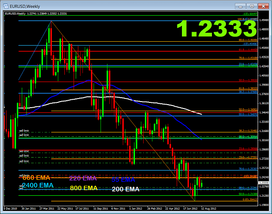
Task: Close the EURUSD,Weekly chart window
Action: coord(263,7)
